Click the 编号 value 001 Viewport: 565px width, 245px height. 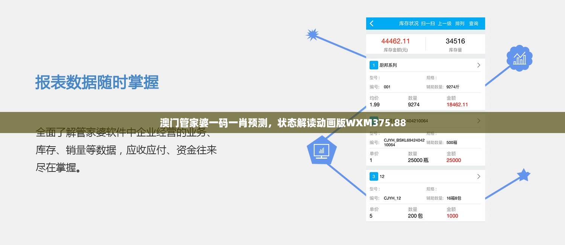click(387, 87)
